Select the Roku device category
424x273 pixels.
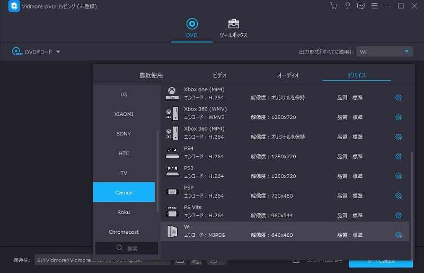point(124,212)
